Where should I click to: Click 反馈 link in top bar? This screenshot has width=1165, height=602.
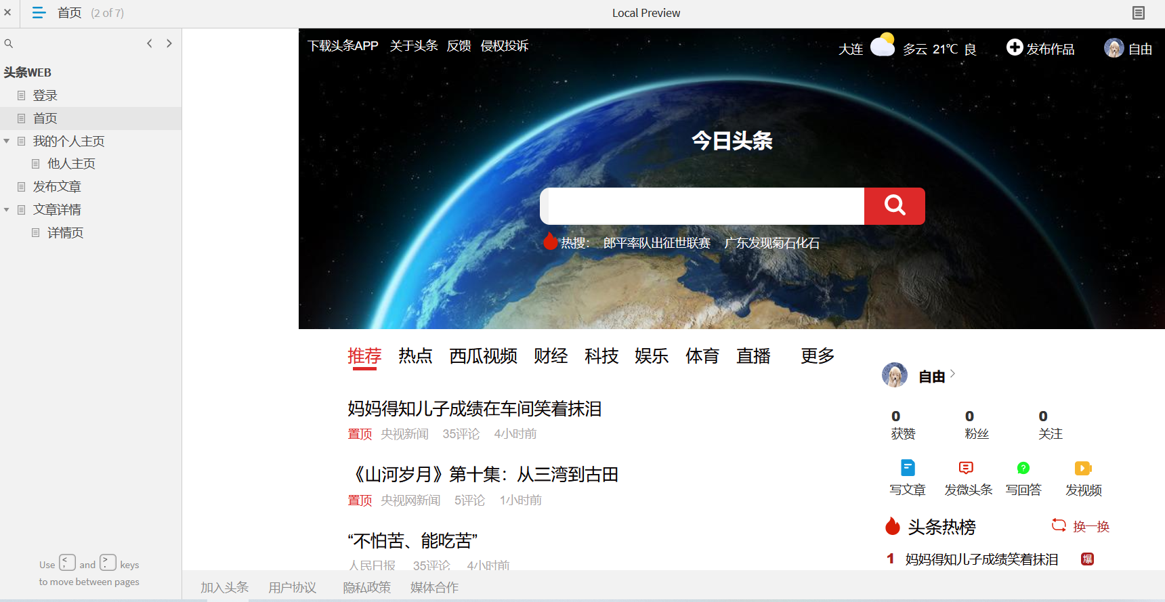pyautogui.click(x=459, y=45)
